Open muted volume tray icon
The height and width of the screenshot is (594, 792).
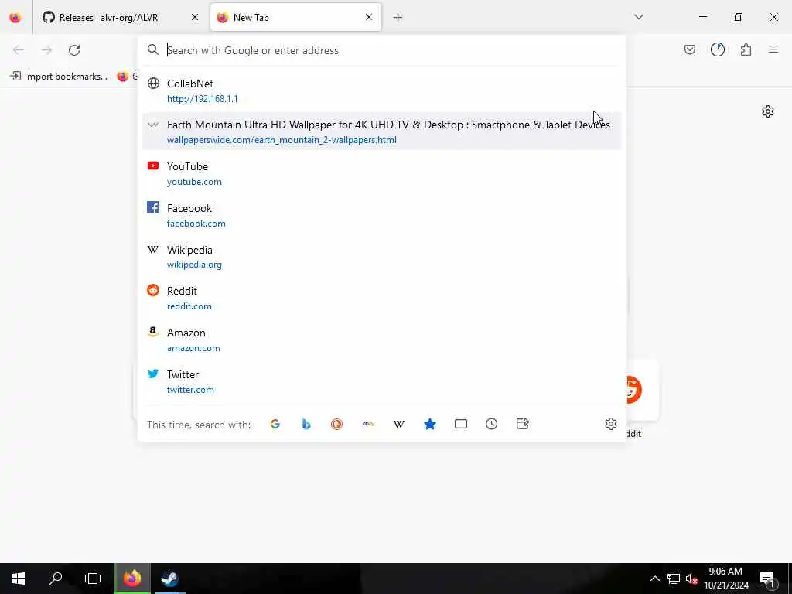point(691,579)
